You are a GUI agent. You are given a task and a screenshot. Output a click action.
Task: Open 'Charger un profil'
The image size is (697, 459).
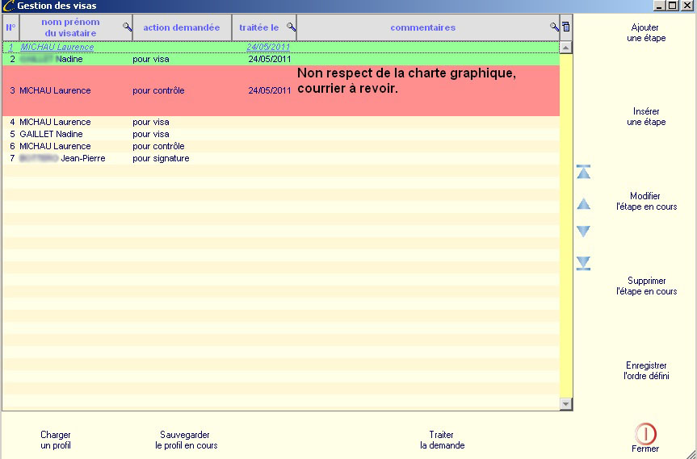[x=56, y=440]
